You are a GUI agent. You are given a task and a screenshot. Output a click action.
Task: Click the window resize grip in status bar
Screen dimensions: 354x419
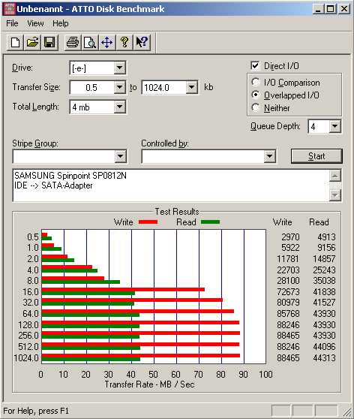[x=347, y=411]
